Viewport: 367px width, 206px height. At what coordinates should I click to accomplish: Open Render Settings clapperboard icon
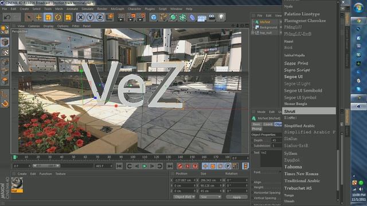click(x=141, y=17)
